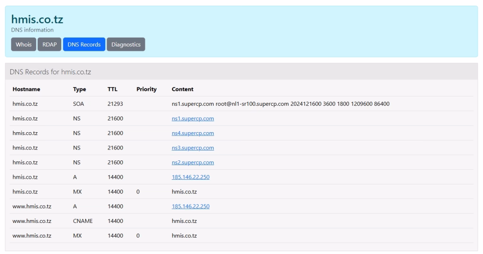
Task: Select the CNAME type cell
Action: click(83, 221)
